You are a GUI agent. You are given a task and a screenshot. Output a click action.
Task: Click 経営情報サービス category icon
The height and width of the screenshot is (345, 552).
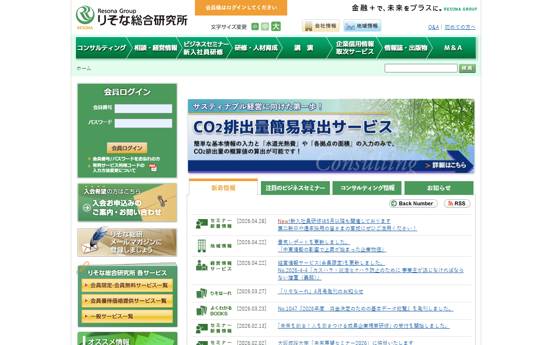tap(213, 265)
